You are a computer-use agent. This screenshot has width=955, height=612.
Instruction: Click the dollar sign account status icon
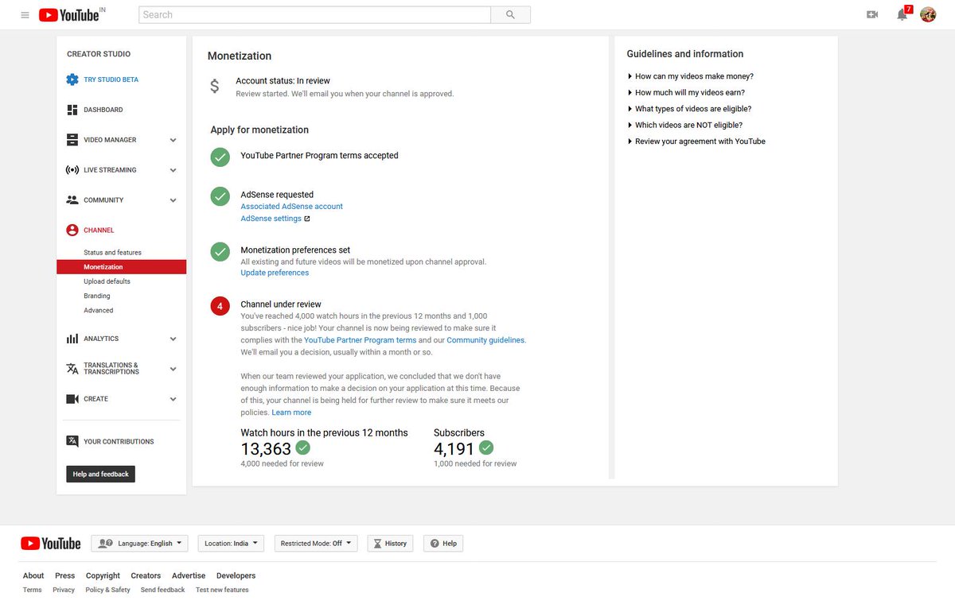(215, 86)
